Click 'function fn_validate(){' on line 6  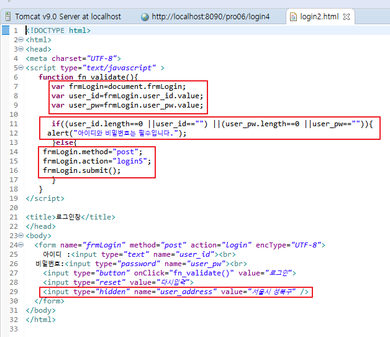coord(88,77)
